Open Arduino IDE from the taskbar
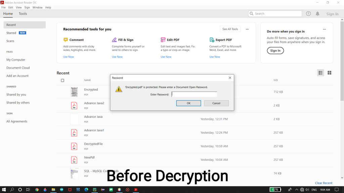The image size is (344, 193). (61, 190)
